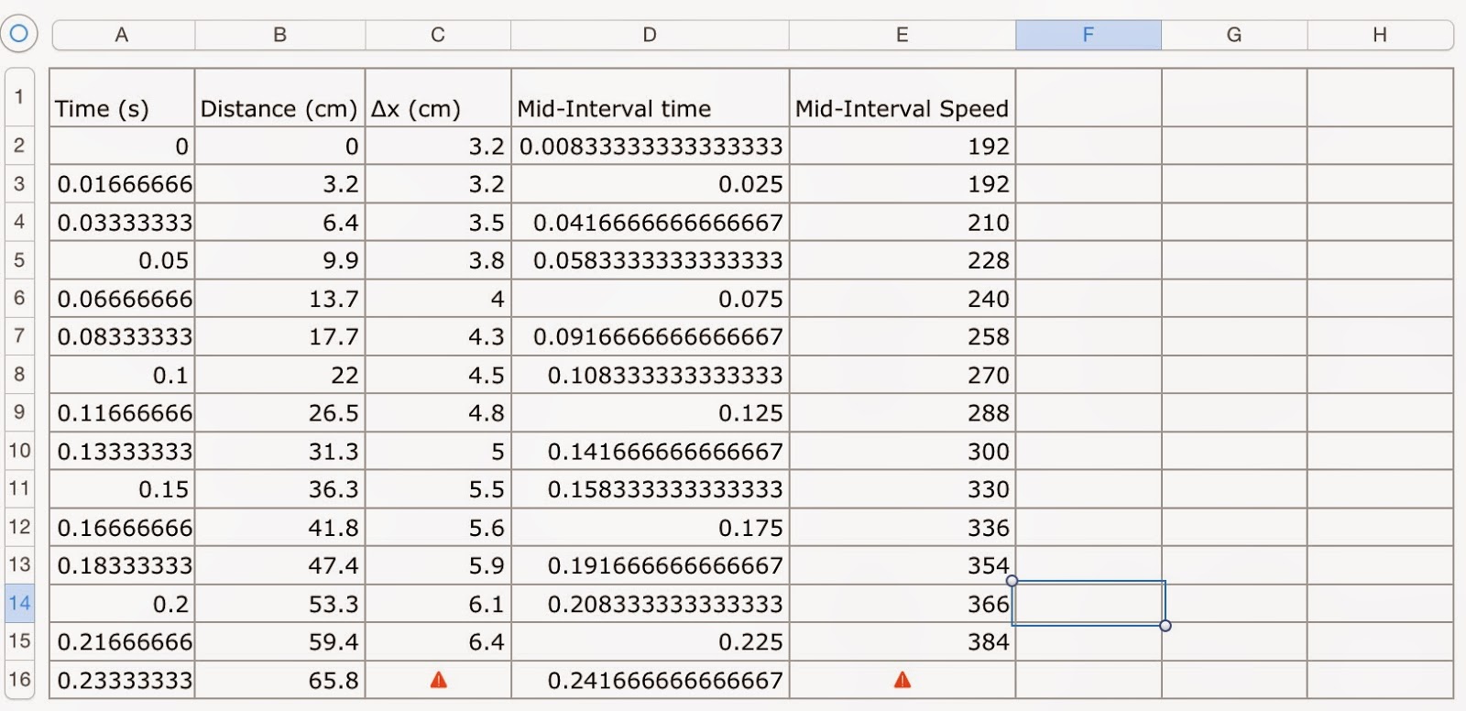Click the selection handle above cell F14
Image resolution: width=1466 pixels, height=711 pixels.
[x=1012, y=581]
